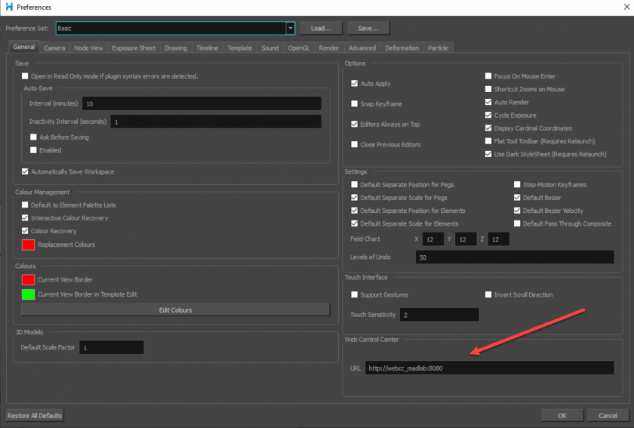
Task: Select the Sound tab
Action: coord(270,48)
